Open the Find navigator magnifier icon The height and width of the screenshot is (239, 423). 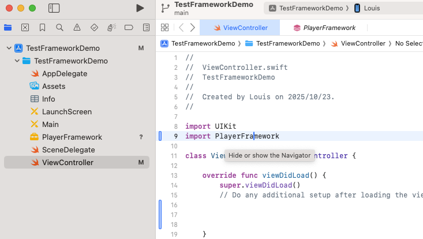(x=59, y=28)
